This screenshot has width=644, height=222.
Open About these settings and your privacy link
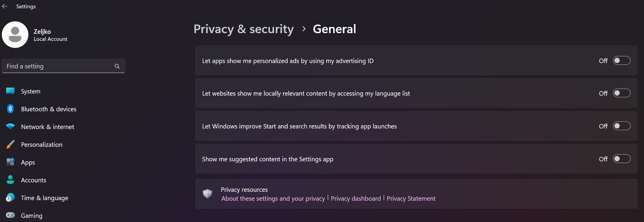click(x=273, y=198)
